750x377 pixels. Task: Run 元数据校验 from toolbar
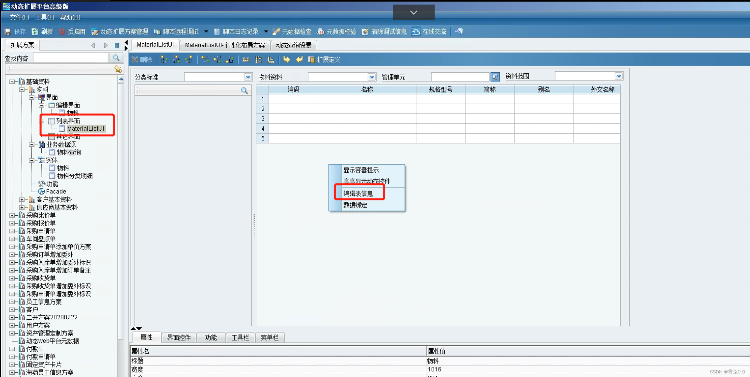coord(337,32)
